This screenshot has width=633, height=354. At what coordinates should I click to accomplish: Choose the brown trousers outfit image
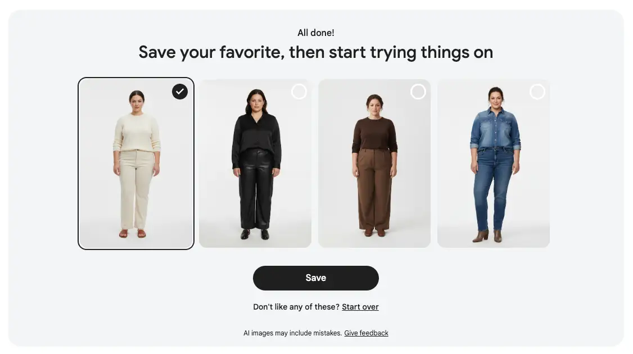(x=374, y=164)
